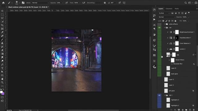The height and width of the screenshot is (111, 198).
Task: Select the Horizontal Type tool
Action: click(x=2, y=68)
